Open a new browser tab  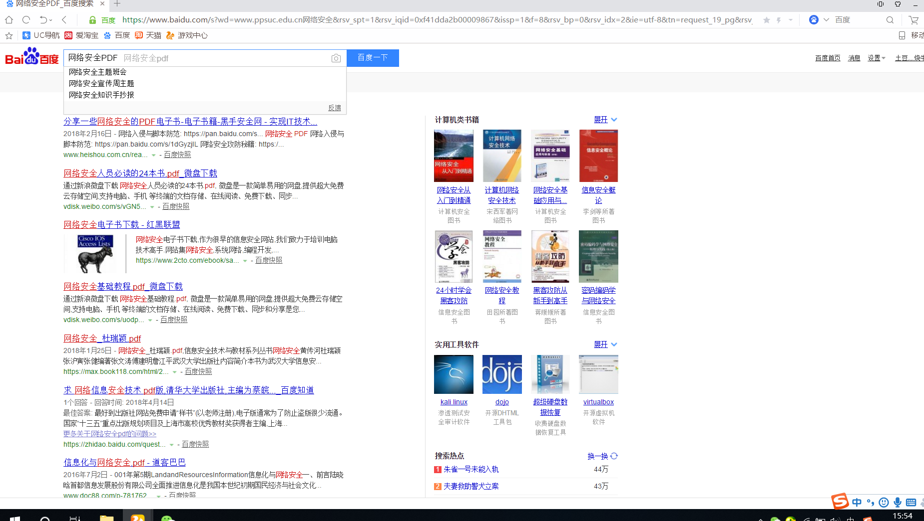click(x=117, y=4)
